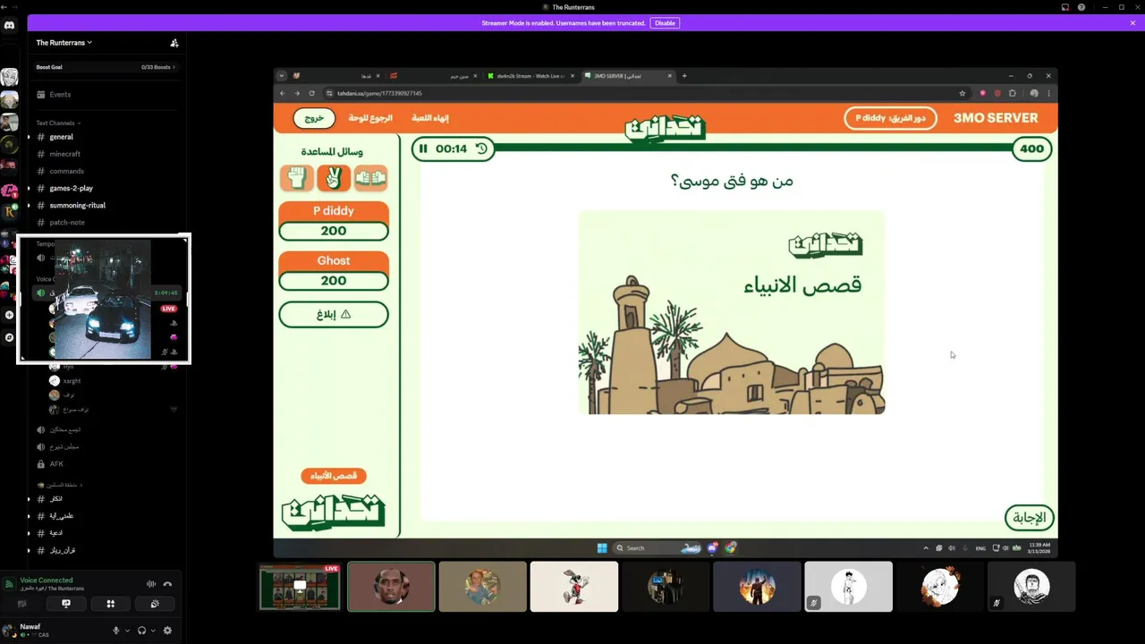Toggle headphone deafen
Image resolution: width=1145 pixels, height=644 pixels.
click(x=141, y=631)
